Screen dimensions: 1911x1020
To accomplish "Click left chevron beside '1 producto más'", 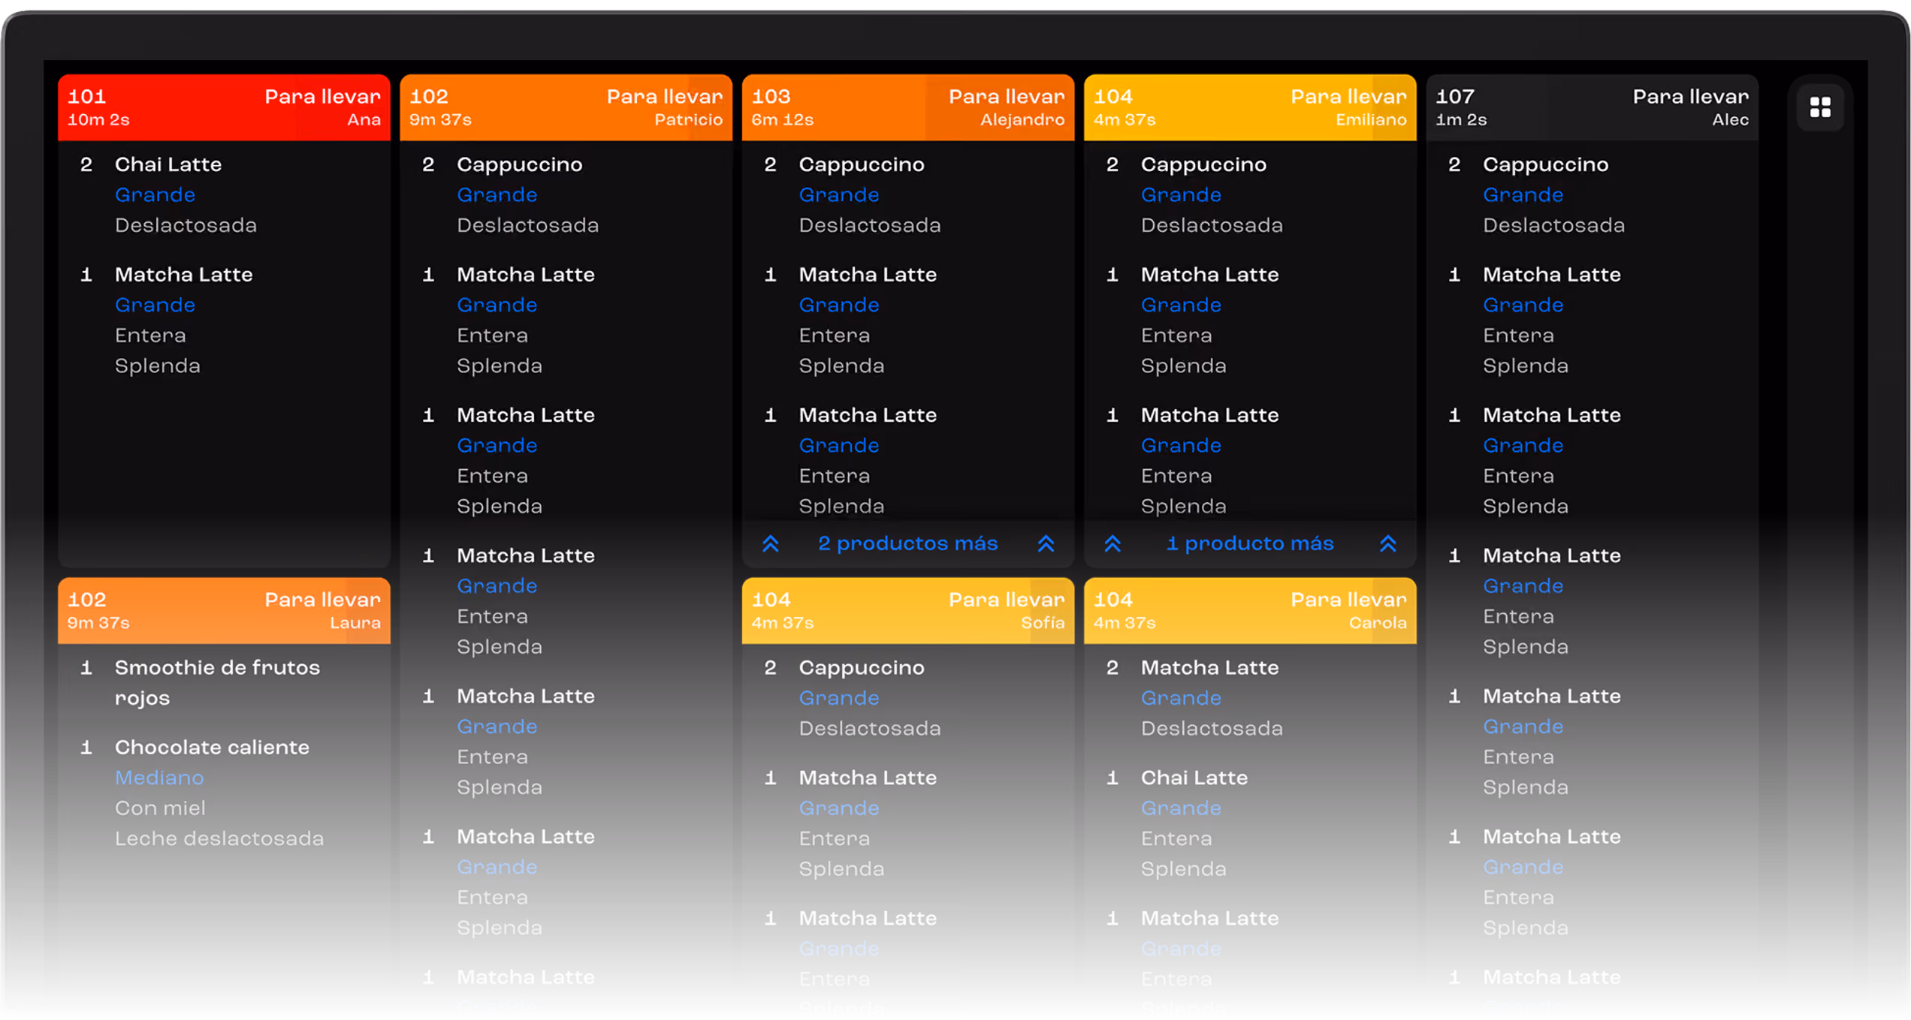I will coord(1112,543).
